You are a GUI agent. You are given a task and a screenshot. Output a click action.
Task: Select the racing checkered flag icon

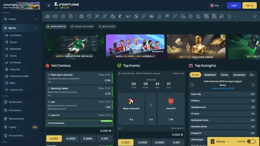pyautogui.click(x=167, y=16)
